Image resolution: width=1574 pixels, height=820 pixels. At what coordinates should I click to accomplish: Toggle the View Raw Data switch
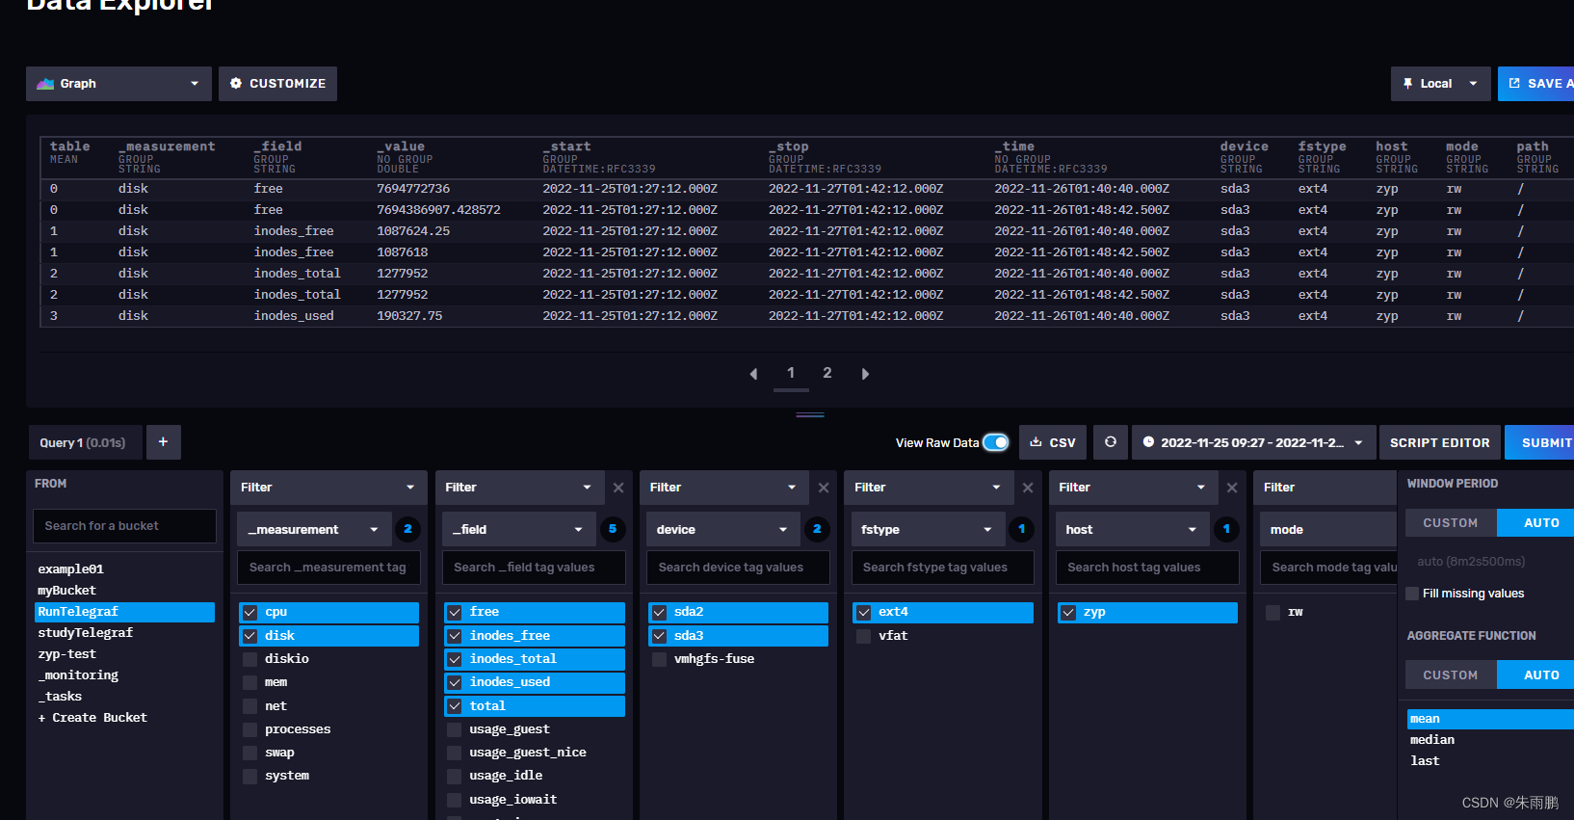(996, 442)
